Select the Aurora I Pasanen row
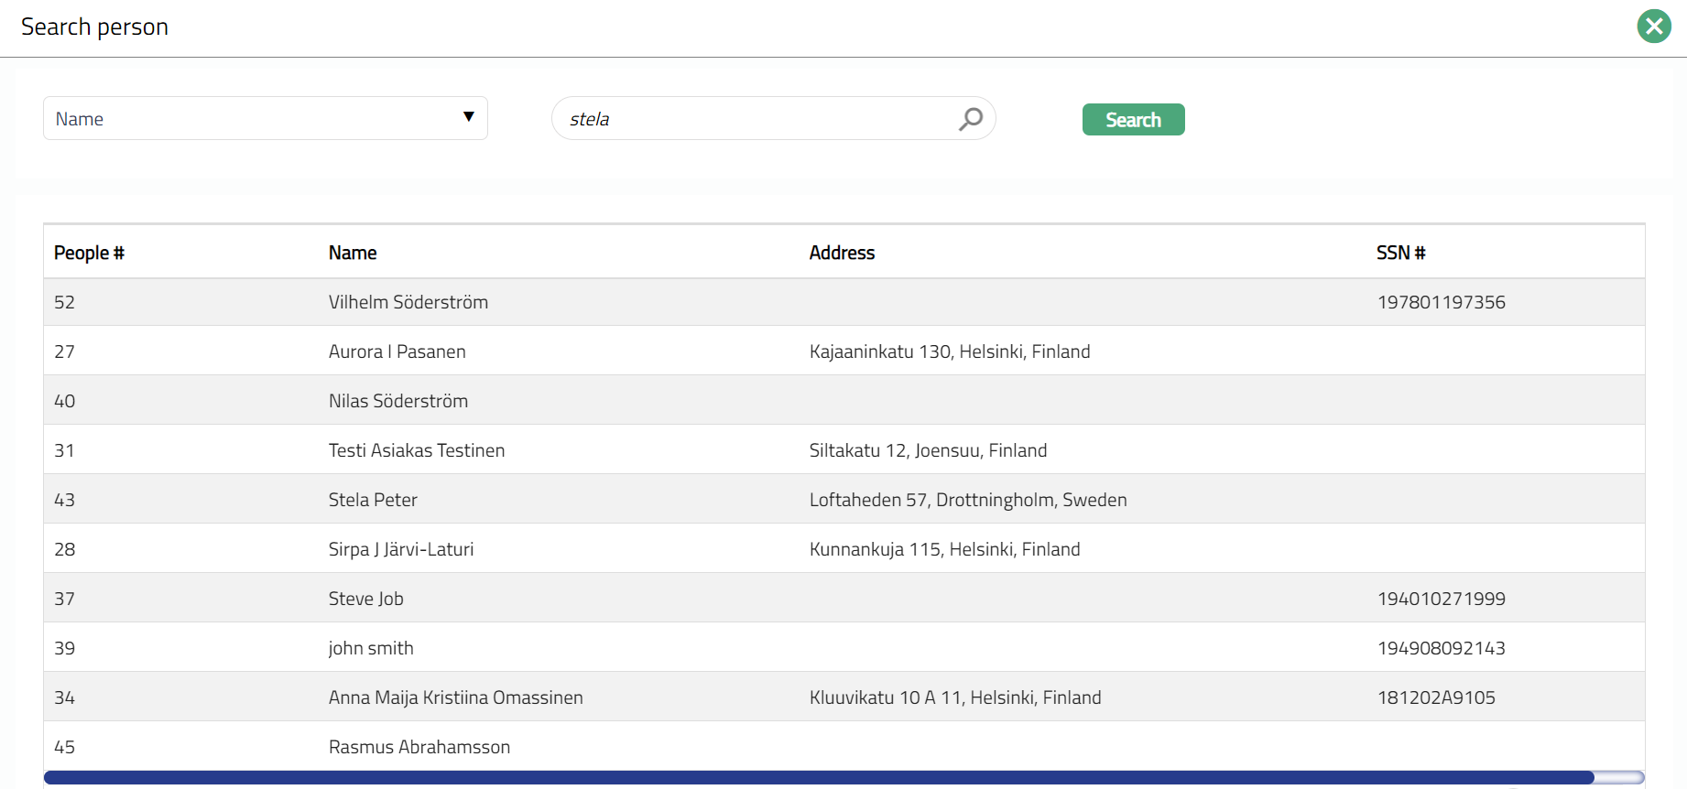This screenshot has width=1687, height=789. tap(397, 351)
